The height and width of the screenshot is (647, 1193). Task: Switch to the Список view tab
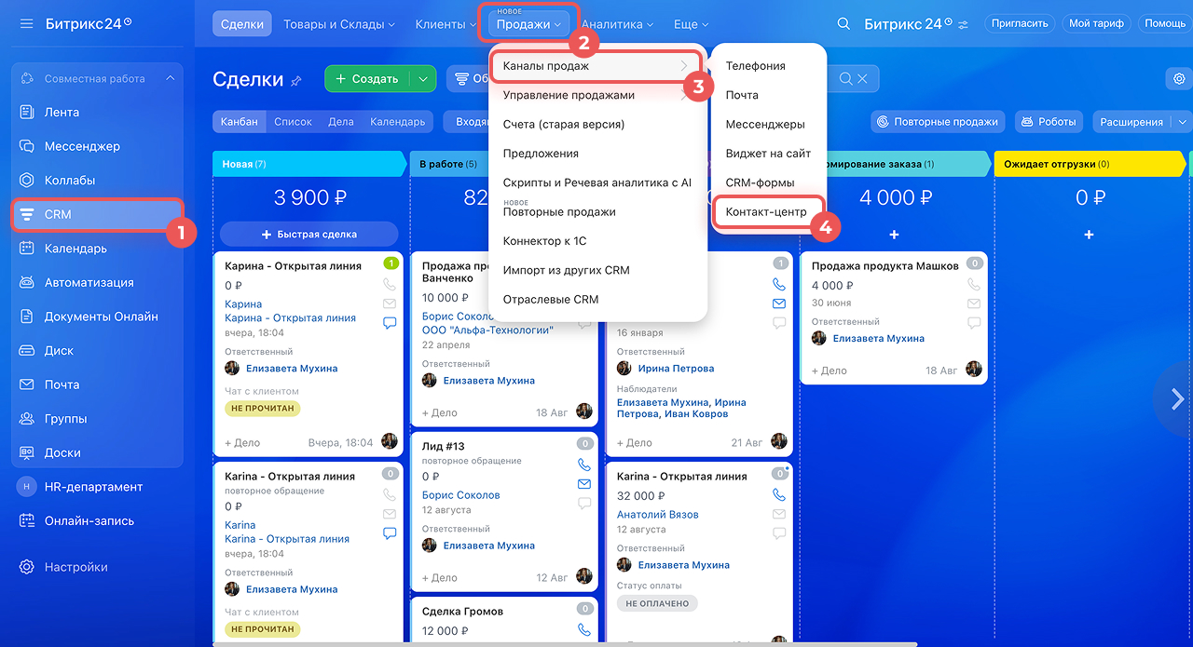293,122
